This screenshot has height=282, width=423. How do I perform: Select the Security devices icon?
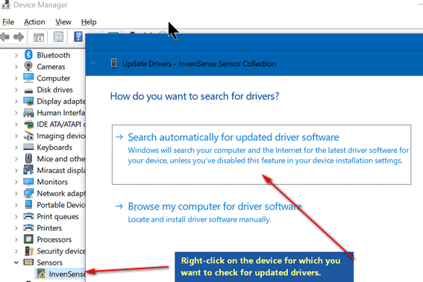coord(29,251)
